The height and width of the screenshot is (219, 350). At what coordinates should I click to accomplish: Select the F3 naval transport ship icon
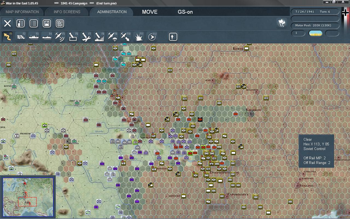34,37
